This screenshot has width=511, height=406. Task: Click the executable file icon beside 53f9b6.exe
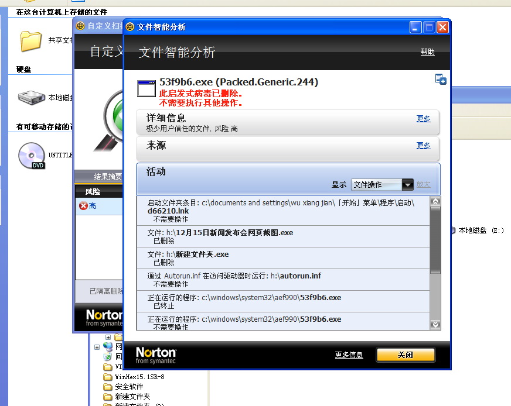coord(147,88)
